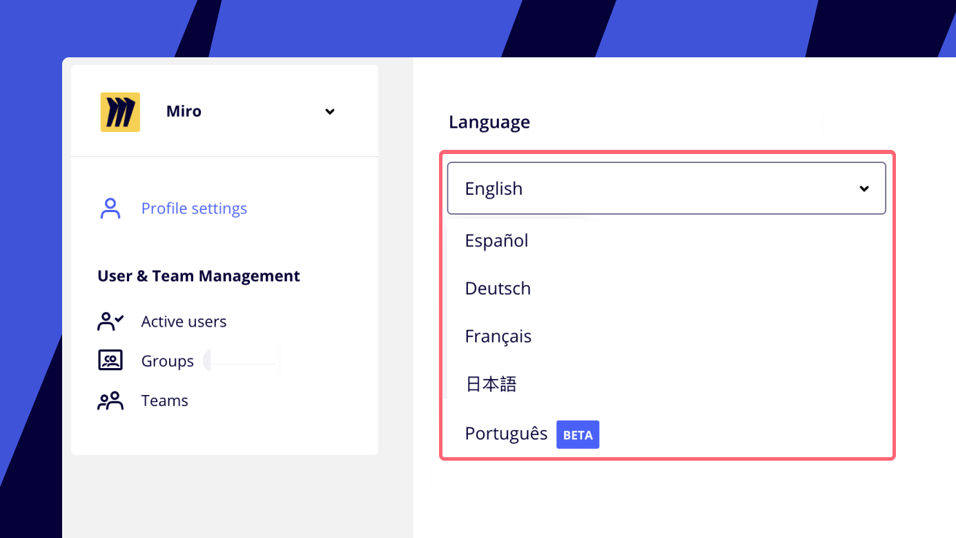Select the person-with-checkmark icon beside Active users

[x=110, y=320]
